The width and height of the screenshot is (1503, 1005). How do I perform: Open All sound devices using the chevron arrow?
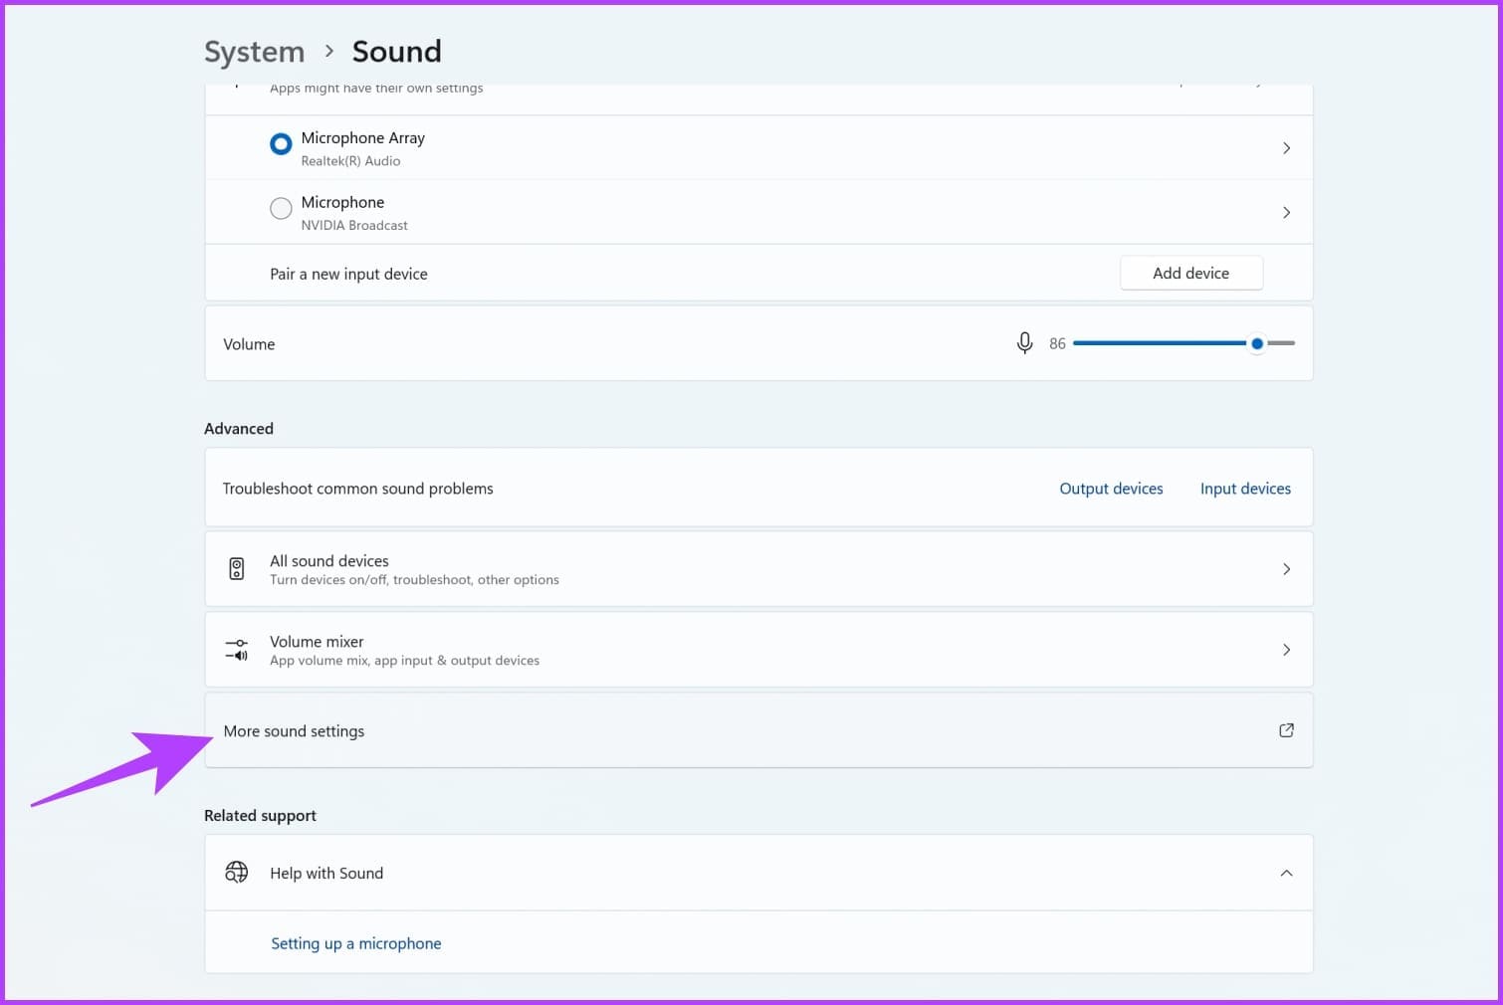(1286, 569)
